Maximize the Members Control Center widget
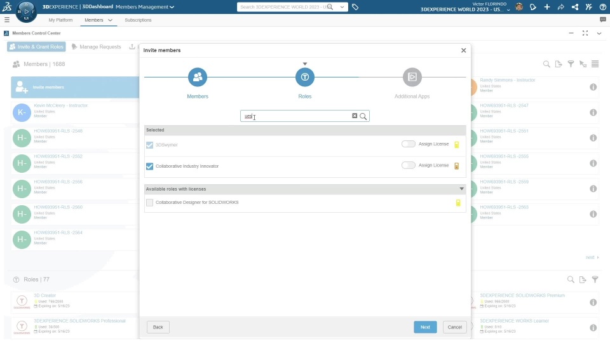 [x=585, y=34]
